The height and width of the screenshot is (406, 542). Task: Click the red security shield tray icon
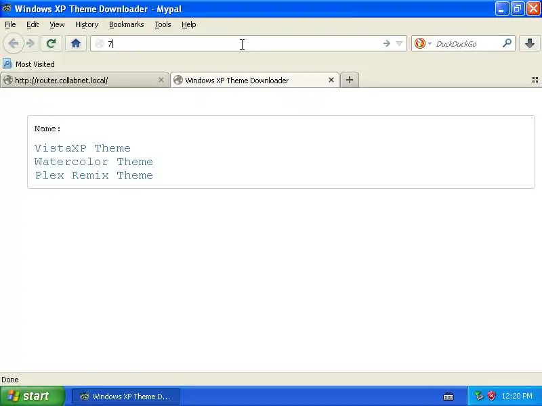491,396
